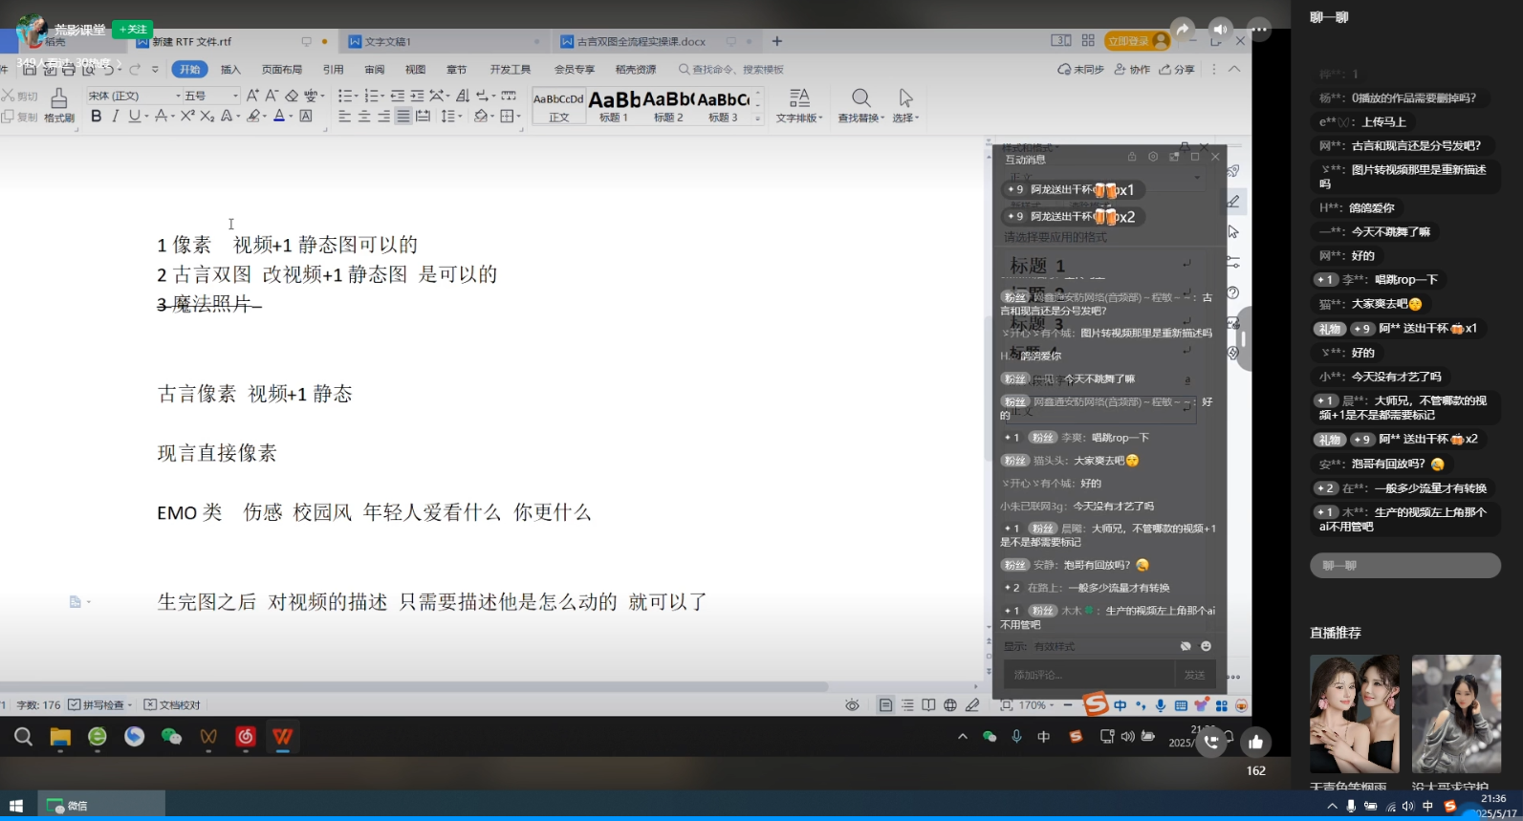Click the clear formatting eraser icon
The image size is (1523, 821).
(292, 96)
